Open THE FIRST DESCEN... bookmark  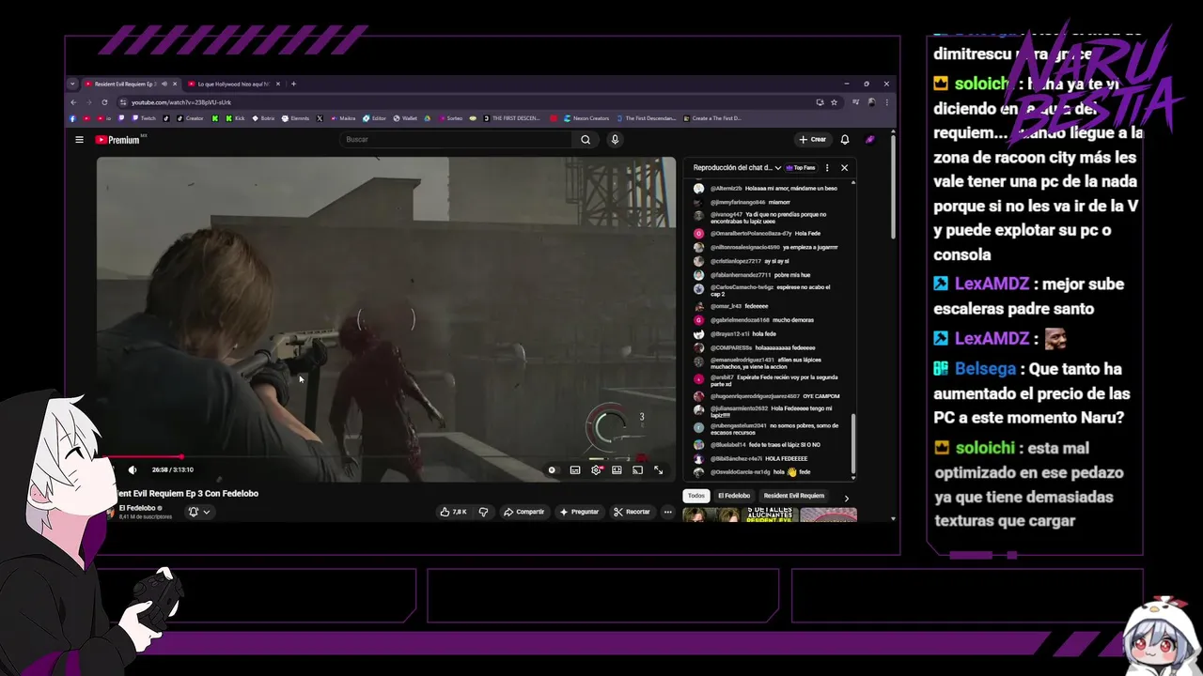pos(513,118)
